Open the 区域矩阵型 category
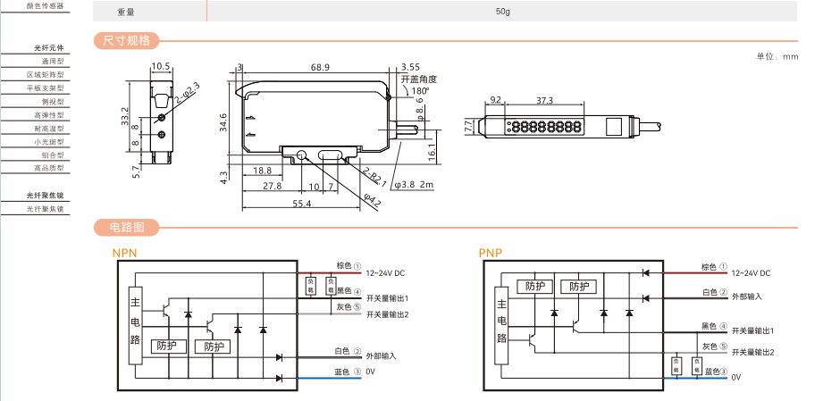 pyautogui.click(x=45, y=75)
